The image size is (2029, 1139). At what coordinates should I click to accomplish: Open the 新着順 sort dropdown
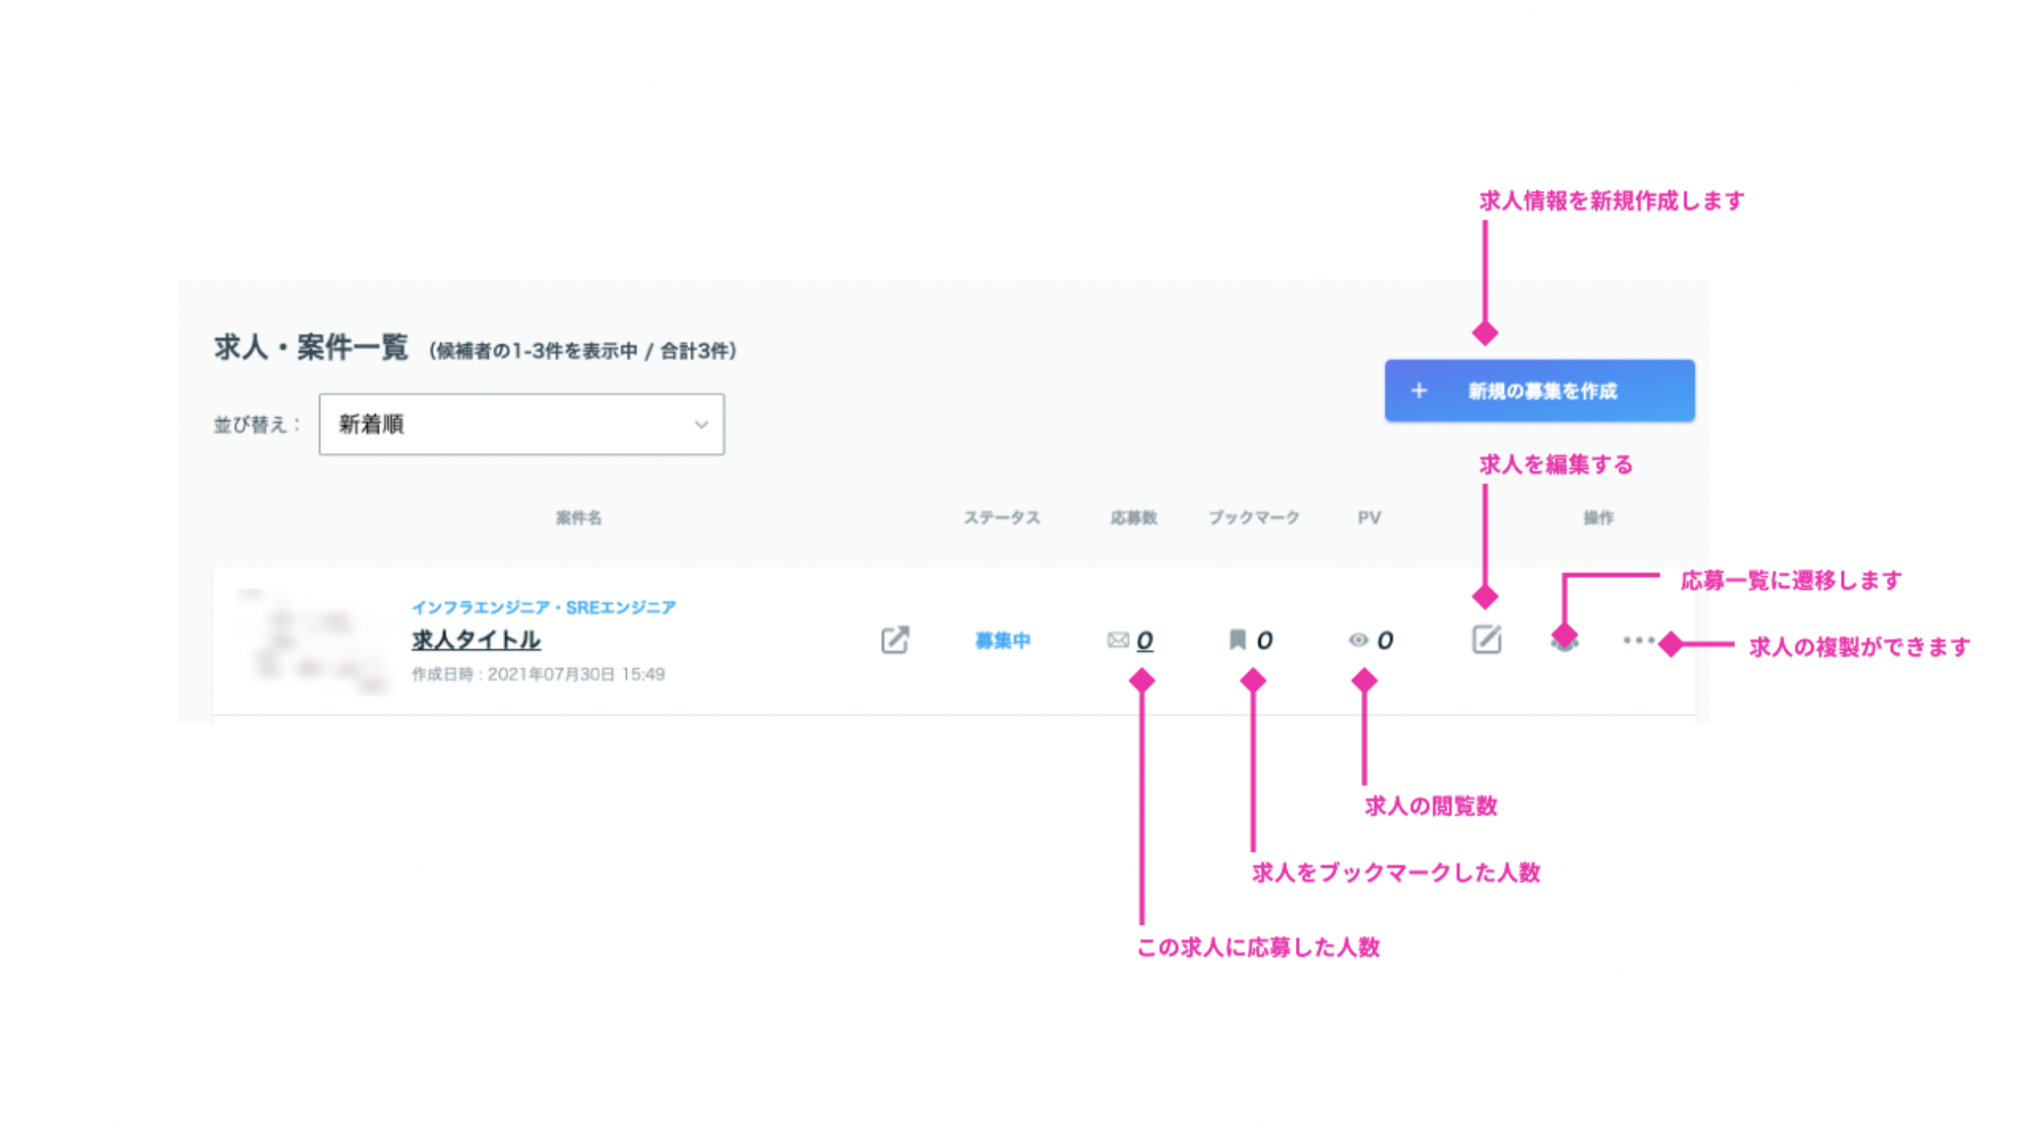tap(521, 424)
